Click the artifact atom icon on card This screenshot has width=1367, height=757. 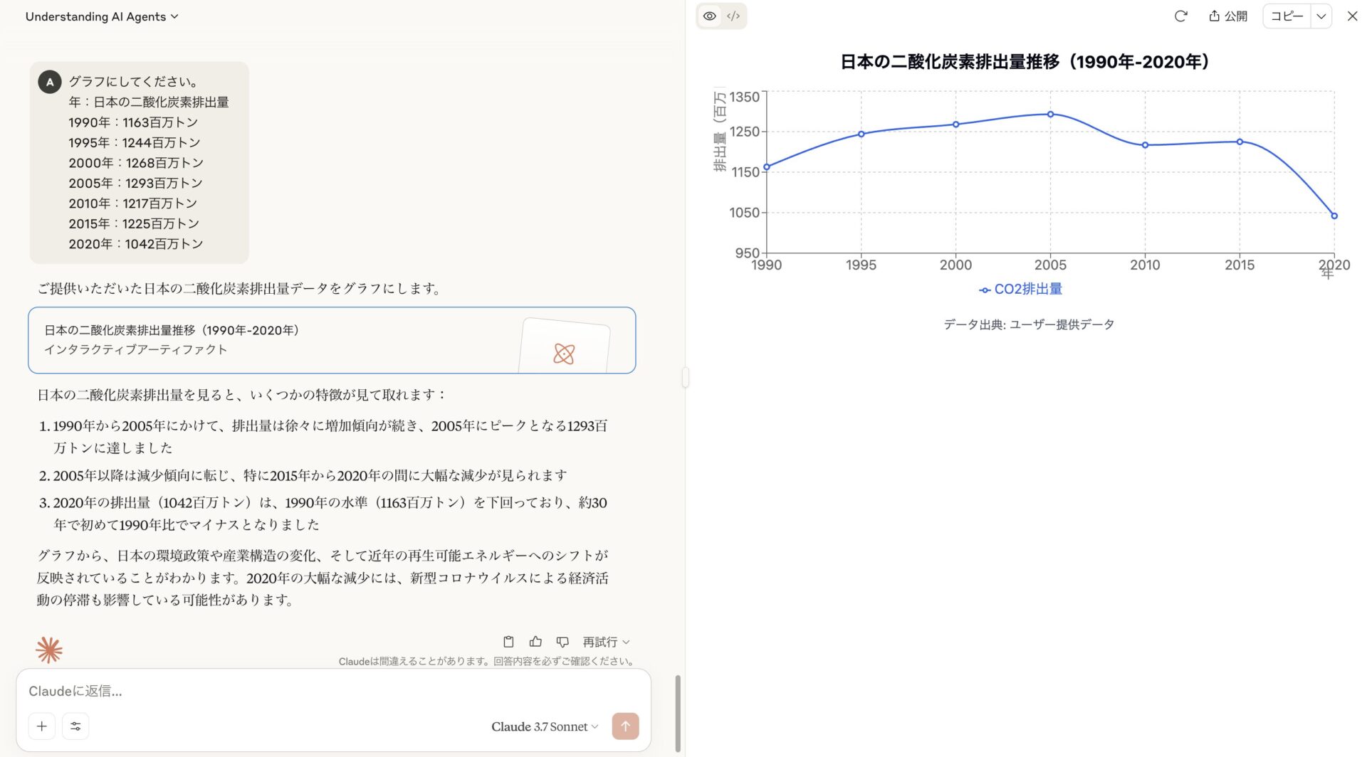pos(564,354)
